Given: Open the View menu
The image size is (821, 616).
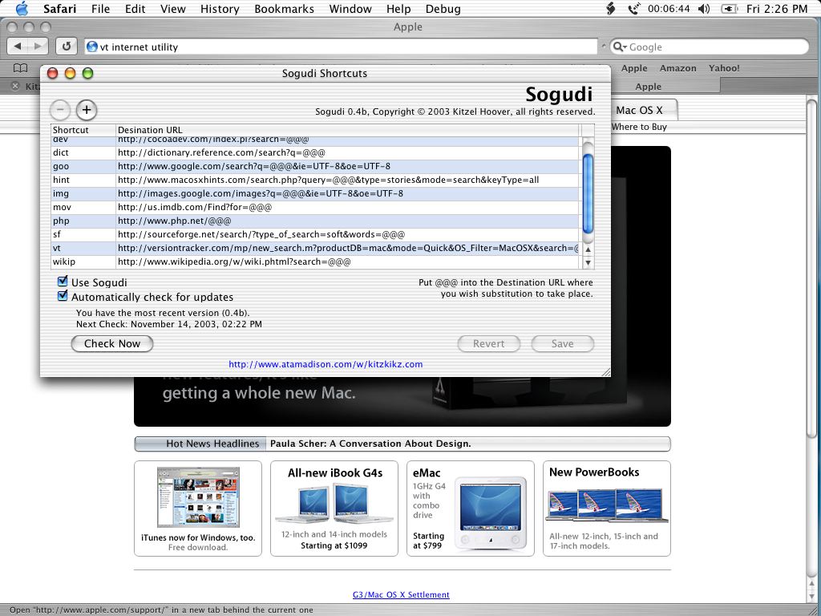Looking at the screenshot, I should point(173,8).
